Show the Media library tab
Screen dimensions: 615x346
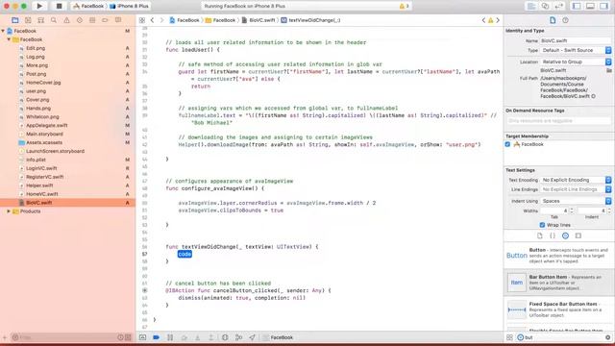coord(578,235)
